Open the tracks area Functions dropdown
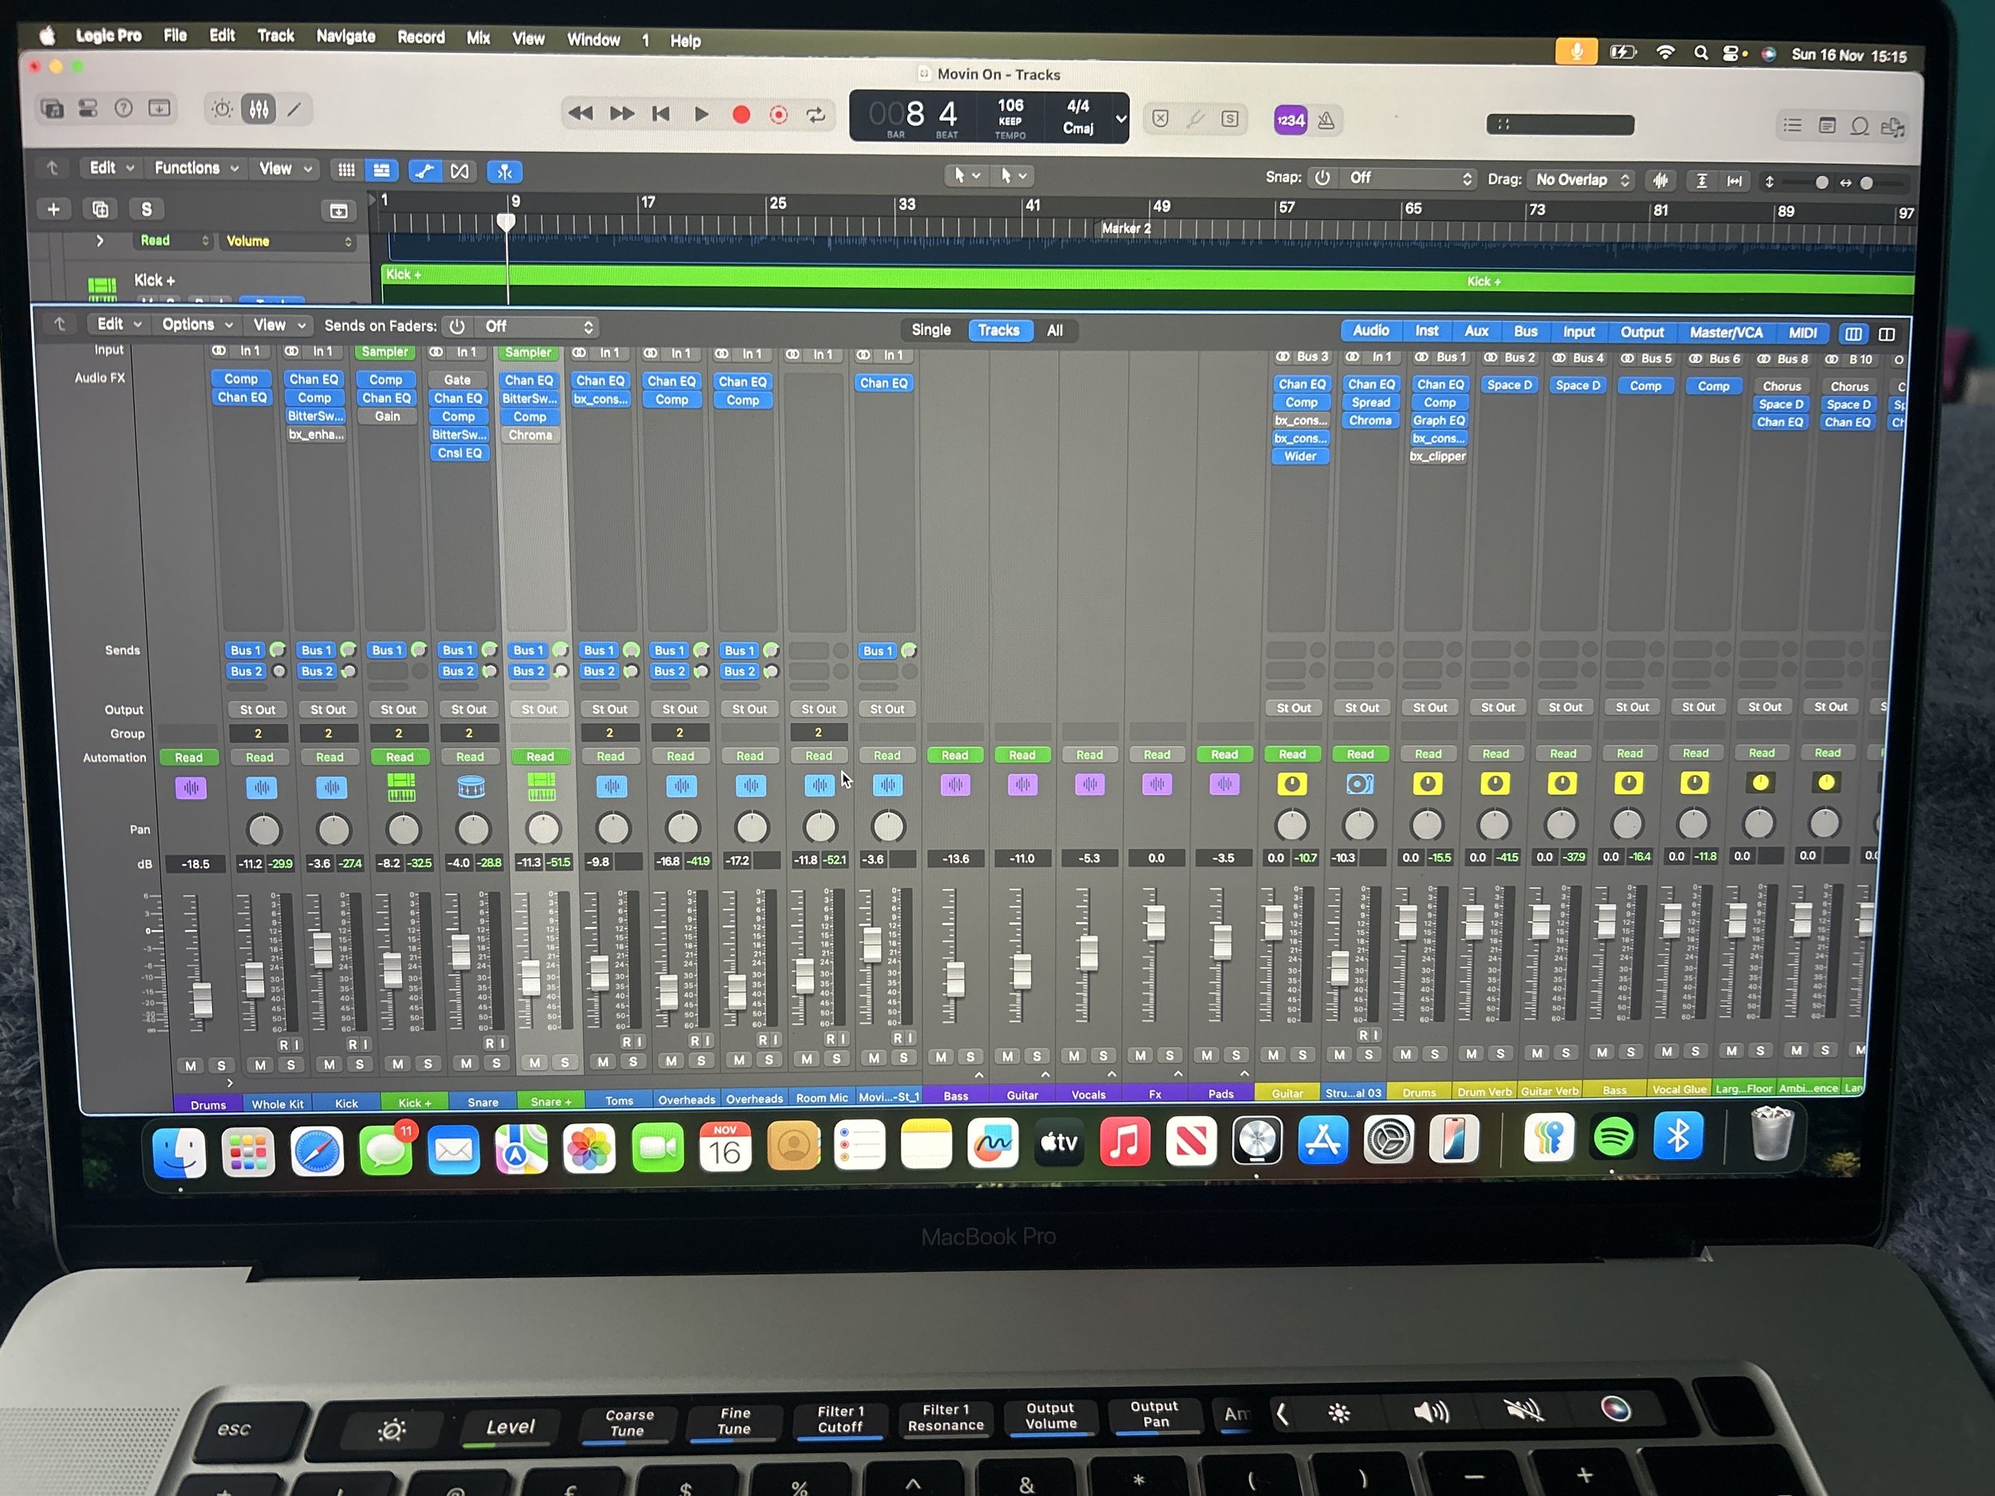The width and height of the screenshot is (1995, 1496). tap(196, 168)
